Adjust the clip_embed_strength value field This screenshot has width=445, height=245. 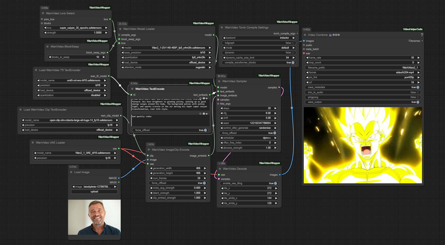pos(178,198)
